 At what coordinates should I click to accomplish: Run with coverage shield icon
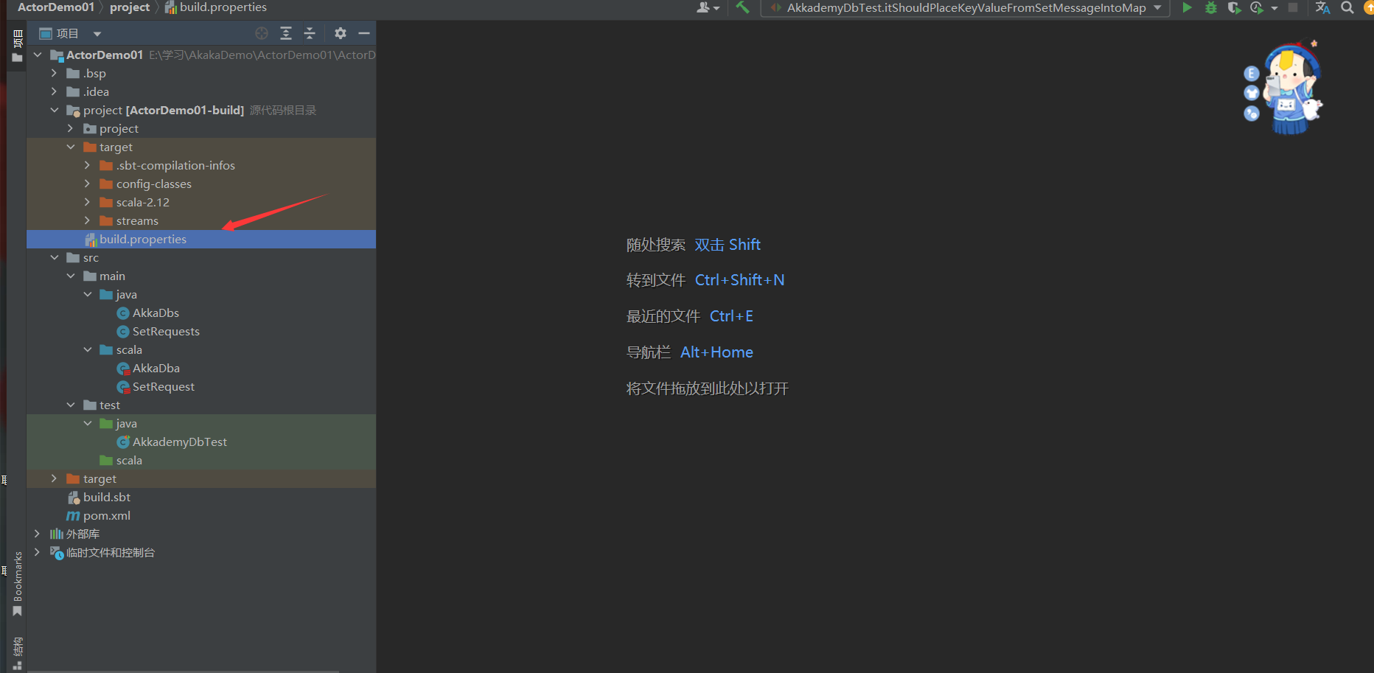pos(1234,7)
